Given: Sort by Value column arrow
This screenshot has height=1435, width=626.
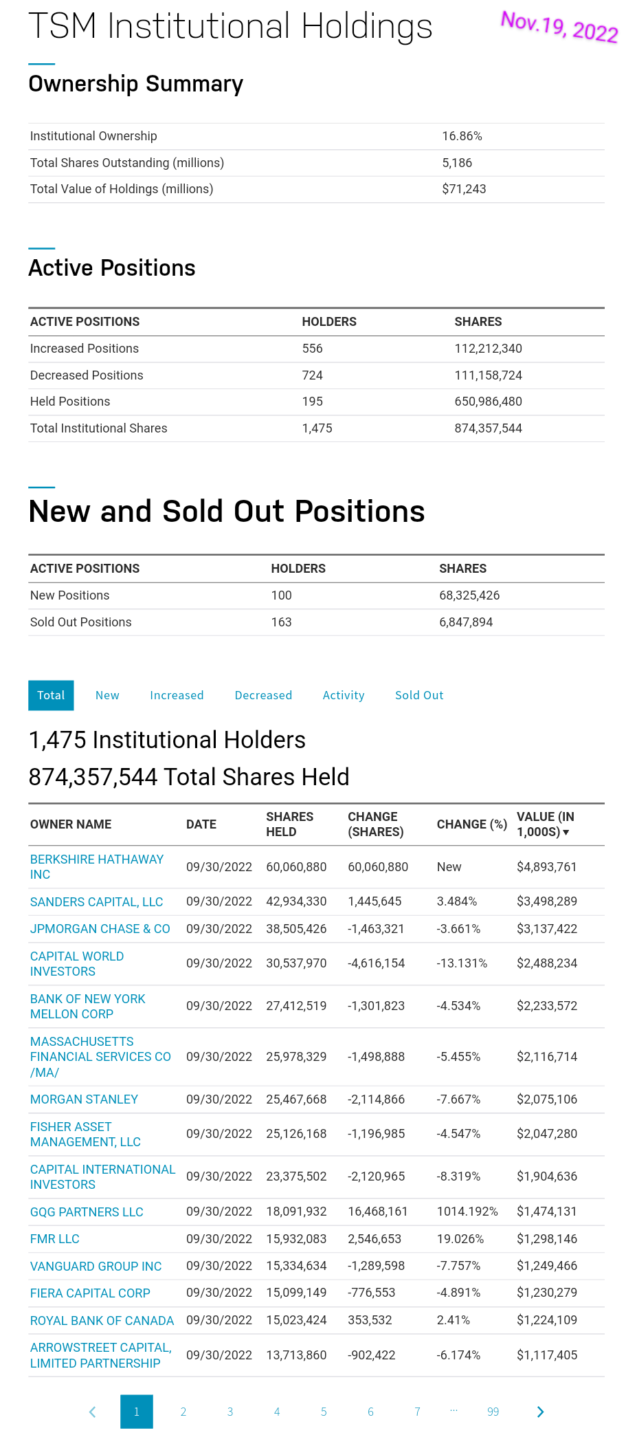Looking at the screenshot, I should tap(566, 833).
